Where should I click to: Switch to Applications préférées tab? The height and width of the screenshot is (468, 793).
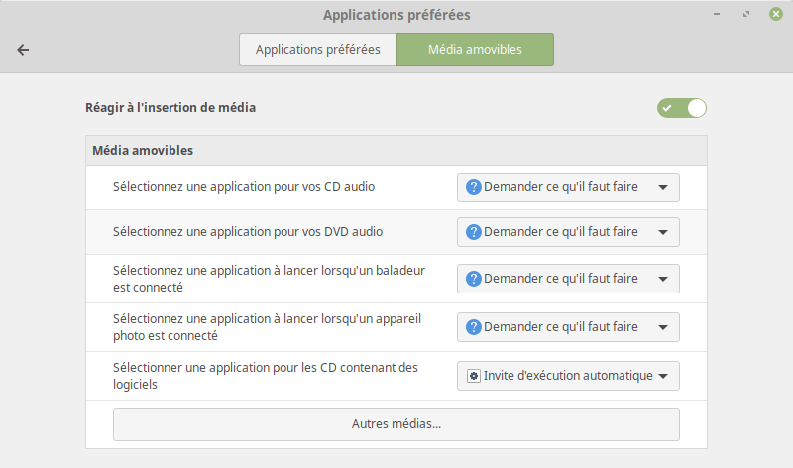(318, 50)
